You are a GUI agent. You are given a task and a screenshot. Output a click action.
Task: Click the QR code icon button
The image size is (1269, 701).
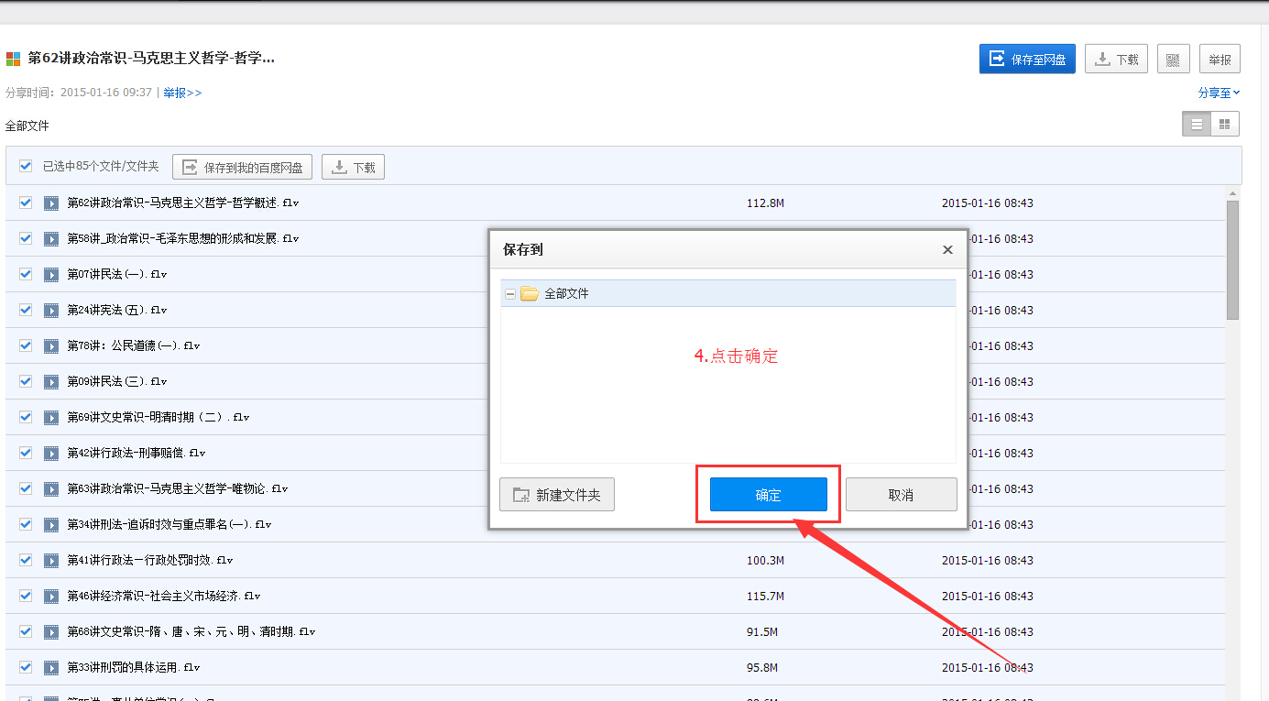pos(1173,59)
